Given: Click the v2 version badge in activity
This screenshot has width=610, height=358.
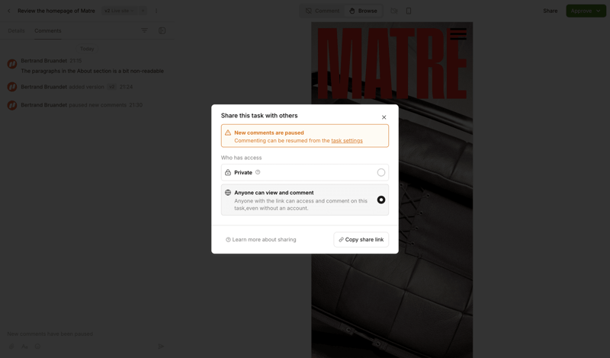Looking at the screenshot, I should point(111,87).
